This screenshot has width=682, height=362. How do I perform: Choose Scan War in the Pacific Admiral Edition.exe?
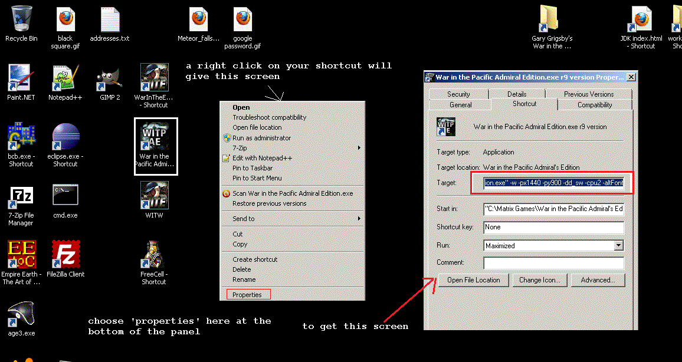point(293,193)
